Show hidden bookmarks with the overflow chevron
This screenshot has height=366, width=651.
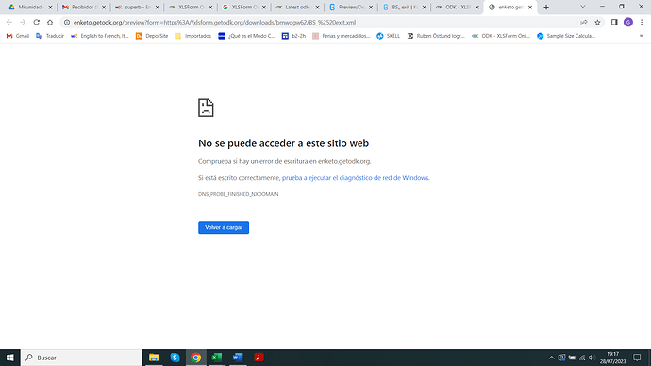pos(641,36)
